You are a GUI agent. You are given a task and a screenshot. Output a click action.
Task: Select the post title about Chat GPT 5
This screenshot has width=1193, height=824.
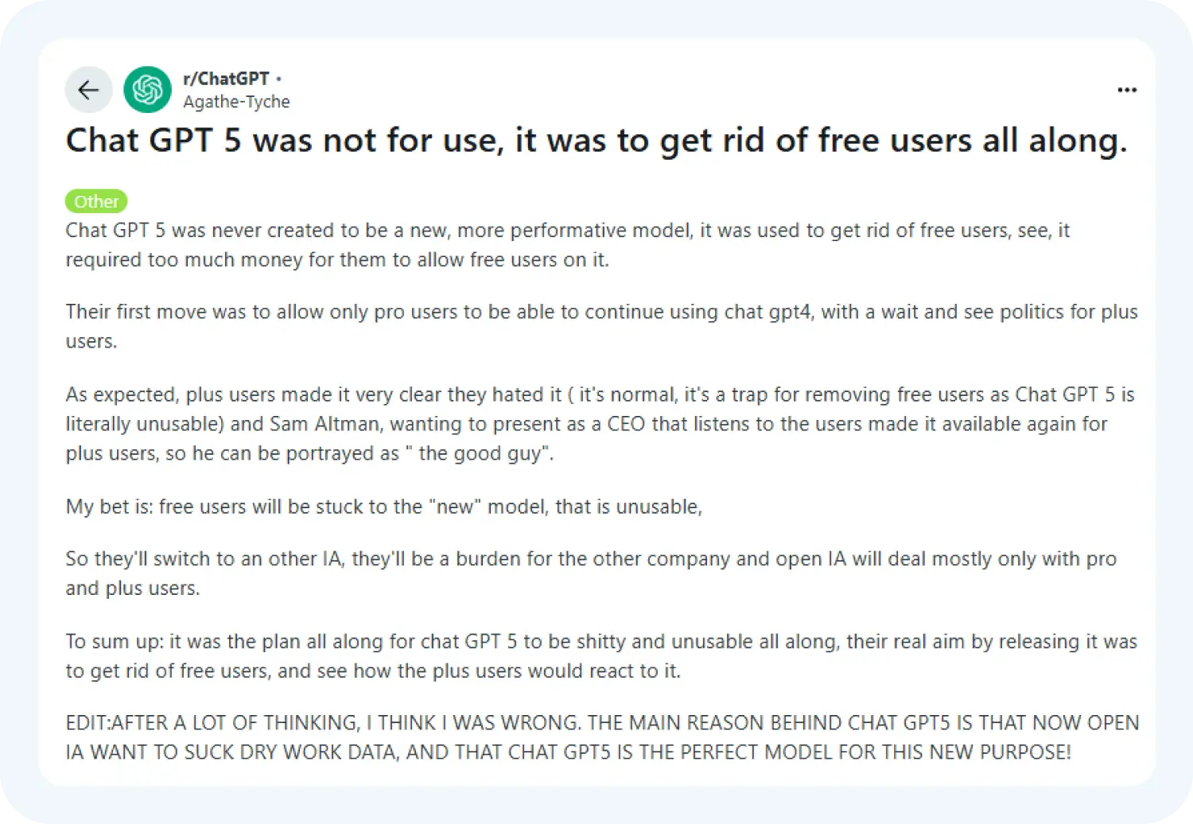[596, 141]
